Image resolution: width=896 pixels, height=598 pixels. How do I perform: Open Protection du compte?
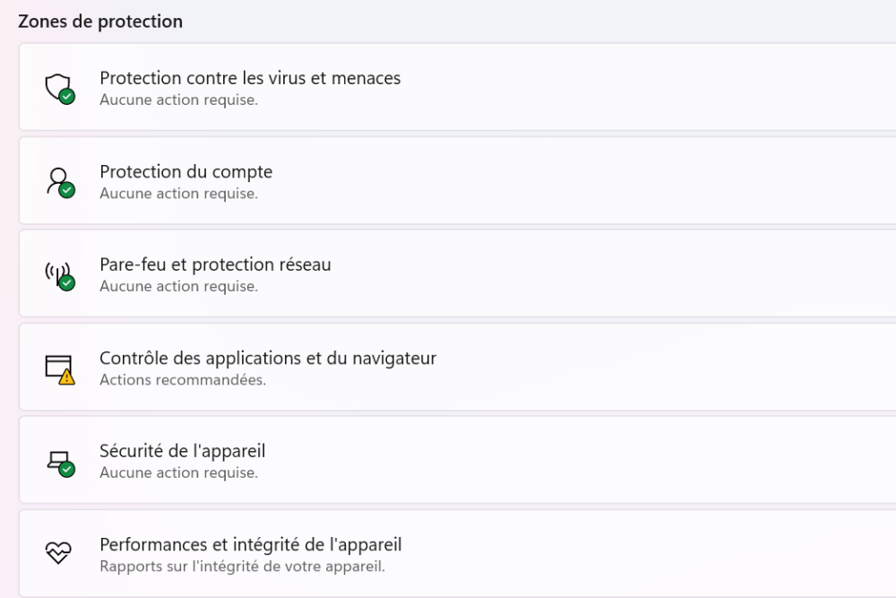pyautogui.click(x=185, y=171)
